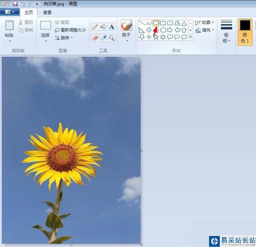Choose the Hexagon shape
The height and width of the screenshot is (247, 256).
(x=163, y=30)
